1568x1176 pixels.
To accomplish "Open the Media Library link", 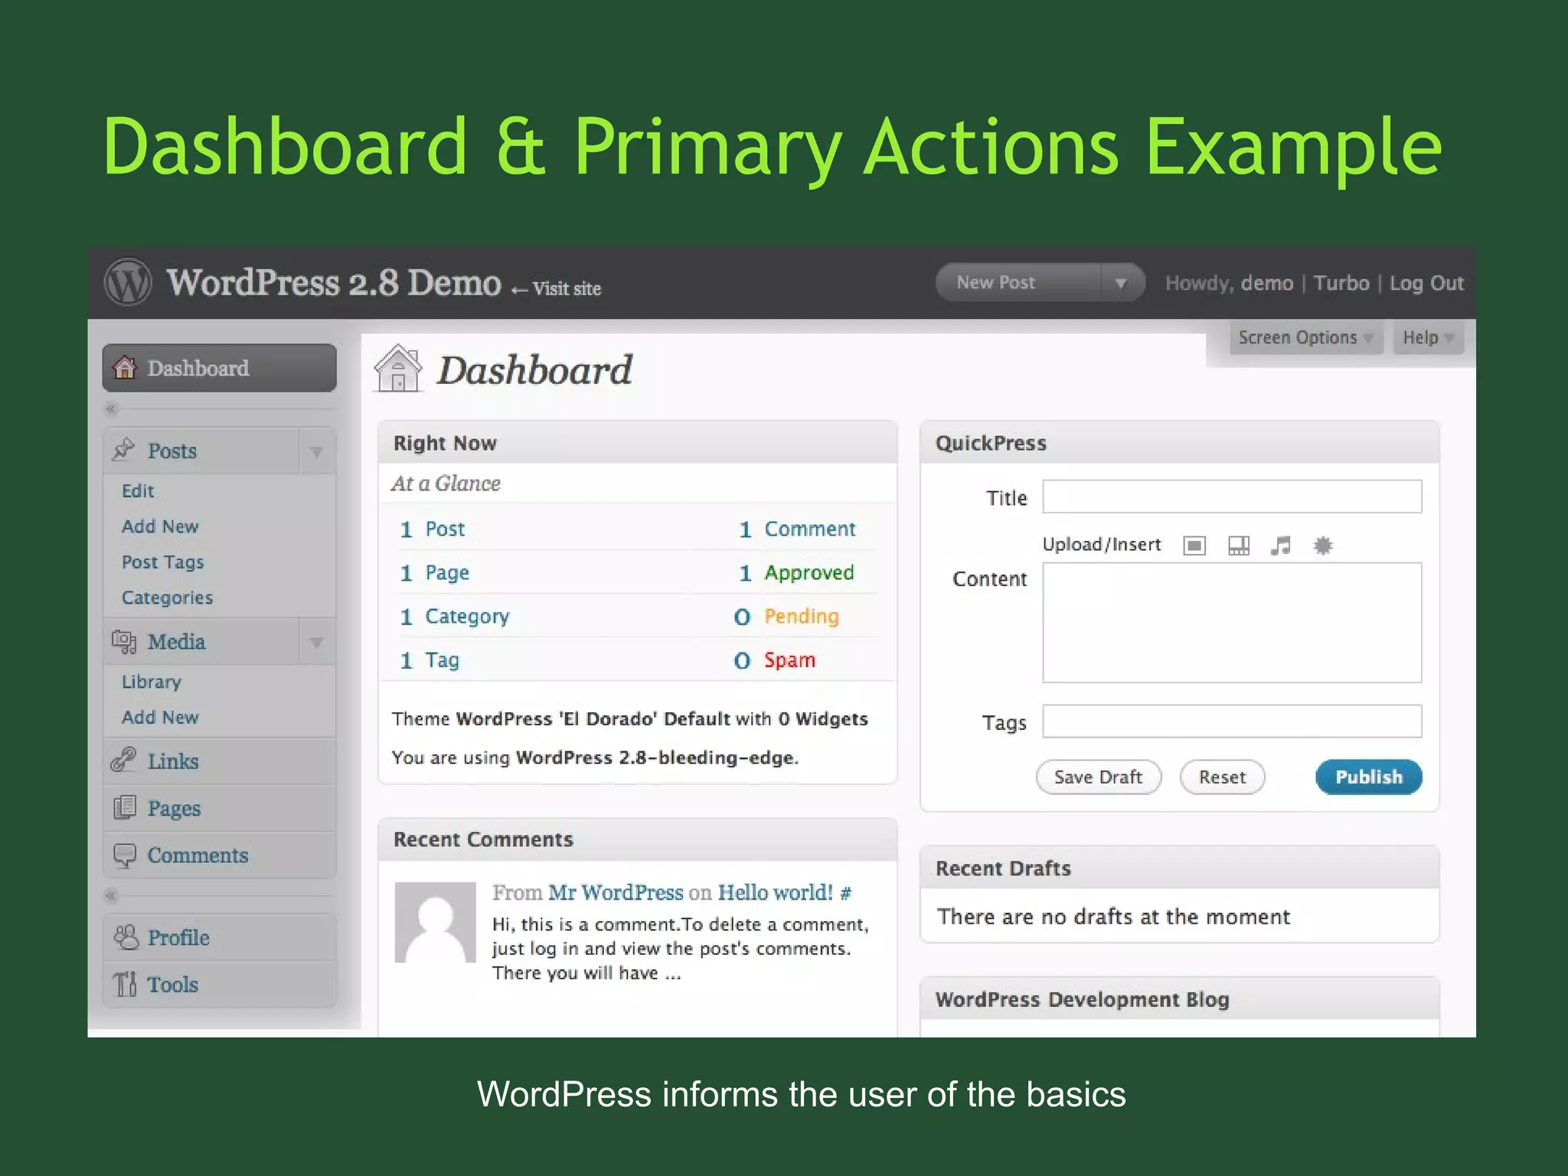I will coord(152,682).
